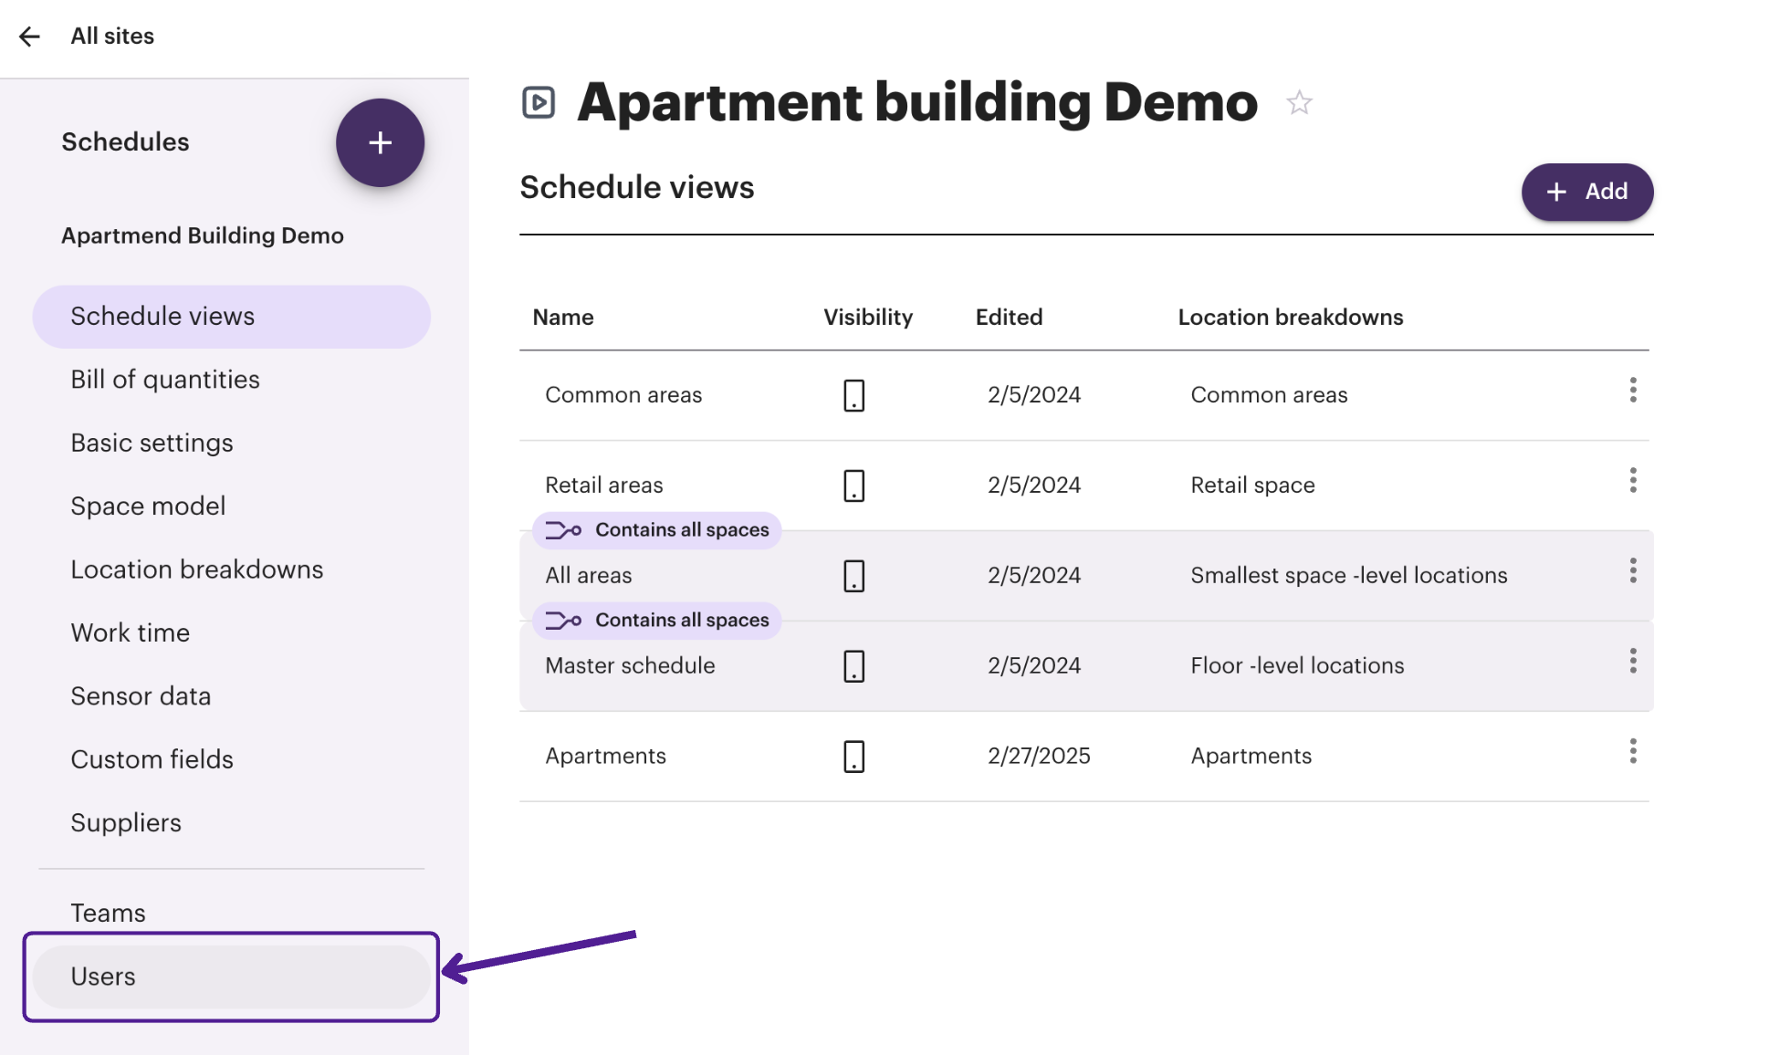
Task: Click the visibility device icon for Common areas
Action: 854,395
